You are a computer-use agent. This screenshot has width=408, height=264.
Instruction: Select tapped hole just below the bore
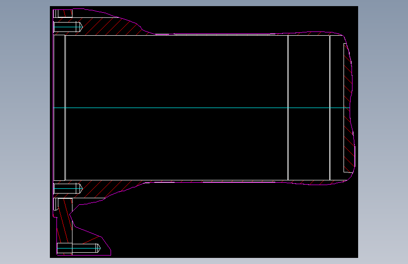[68, 188]
